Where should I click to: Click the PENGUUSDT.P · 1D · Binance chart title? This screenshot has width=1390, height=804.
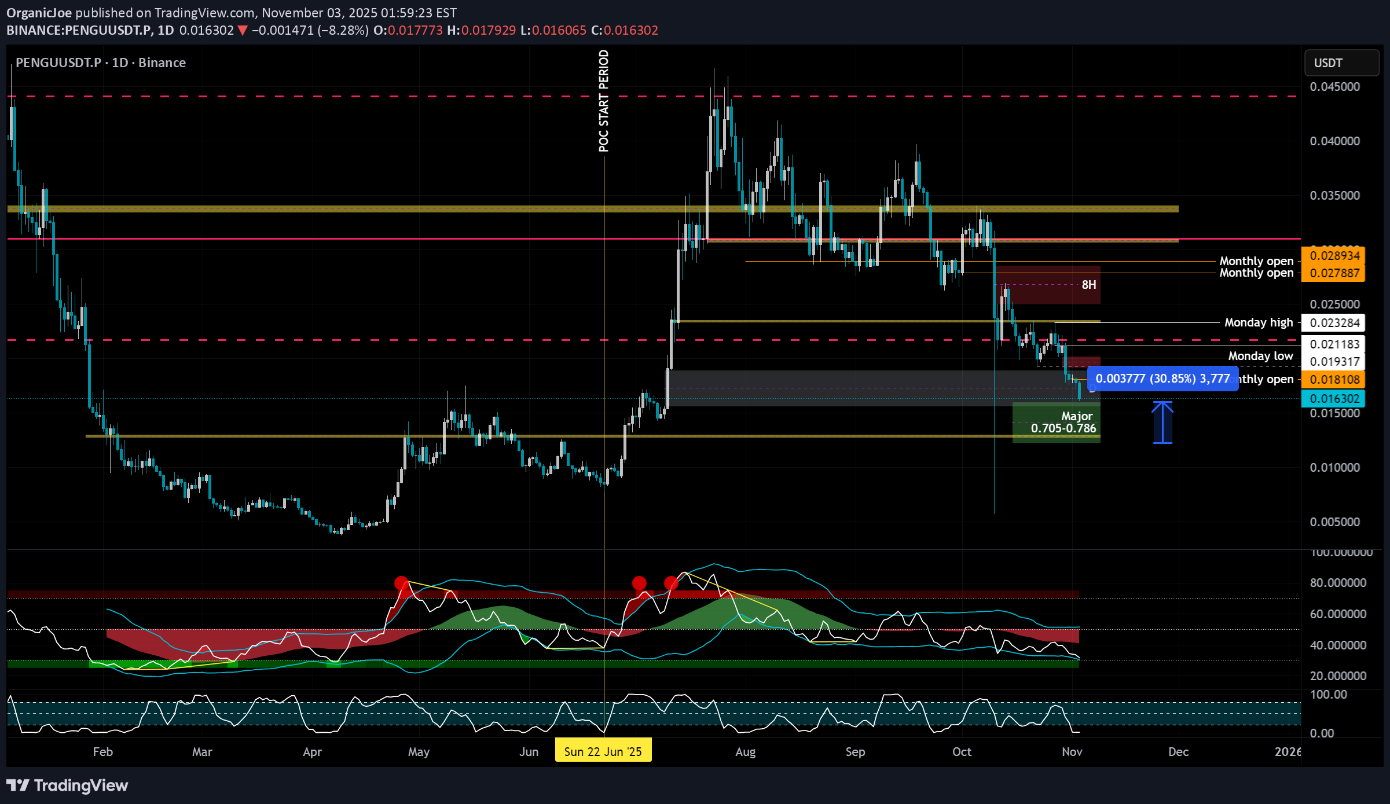tap(101, 63)
